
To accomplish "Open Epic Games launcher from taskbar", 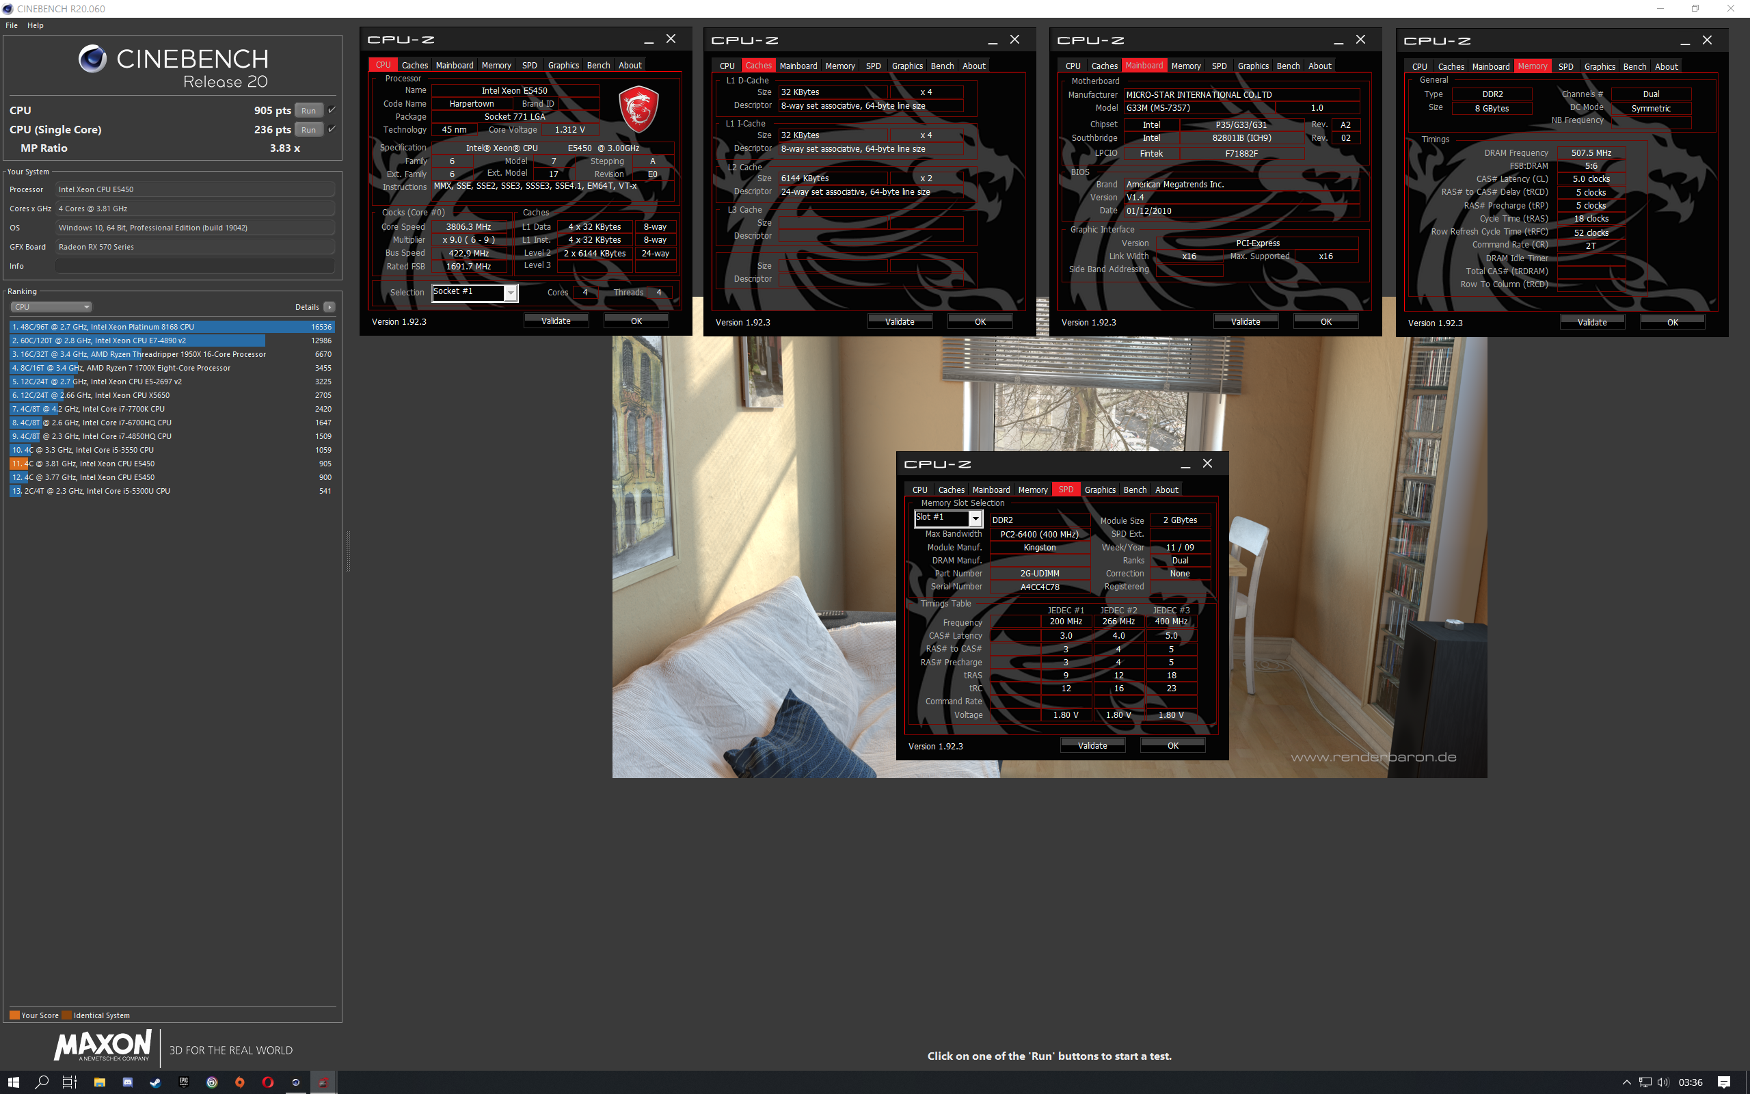I will point(184,1082).
